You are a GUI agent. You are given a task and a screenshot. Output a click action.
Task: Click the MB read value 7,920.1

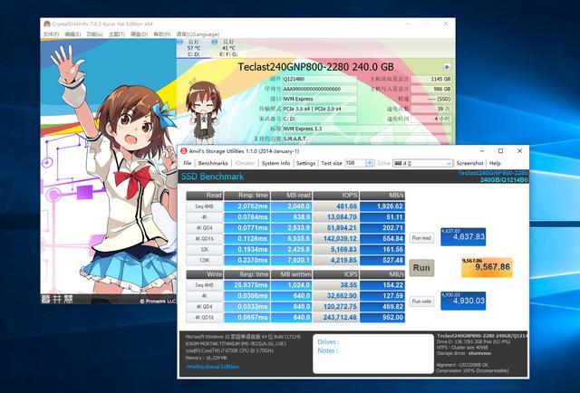coord(292,260)
